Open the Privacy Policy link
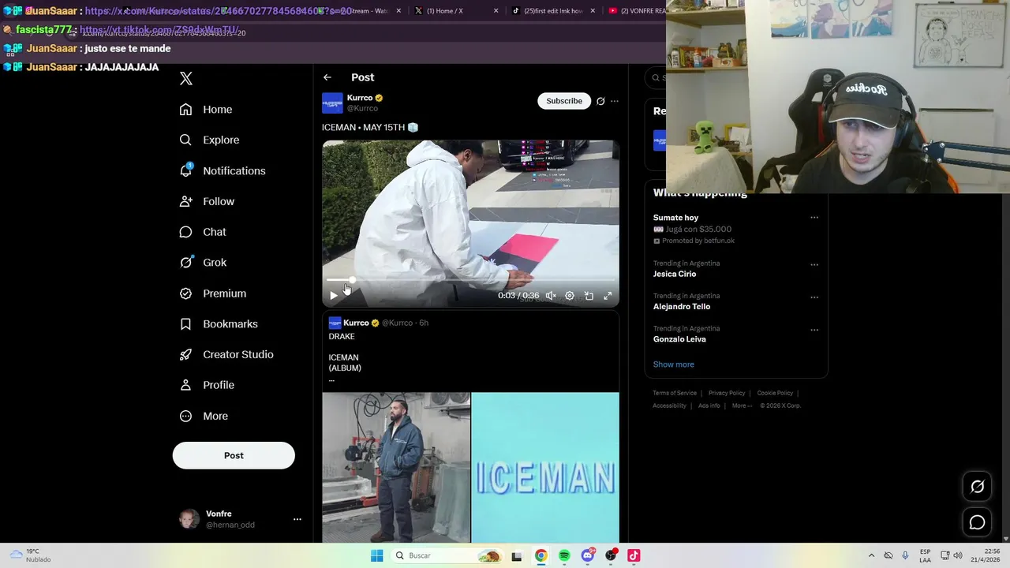Screen dimensions: 1010x568 point(727,393)
